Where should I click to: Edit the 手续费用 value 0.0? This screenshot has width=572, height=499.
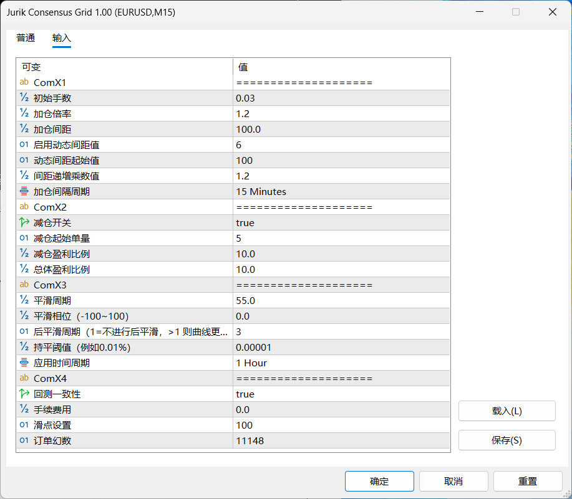(341, 410)
